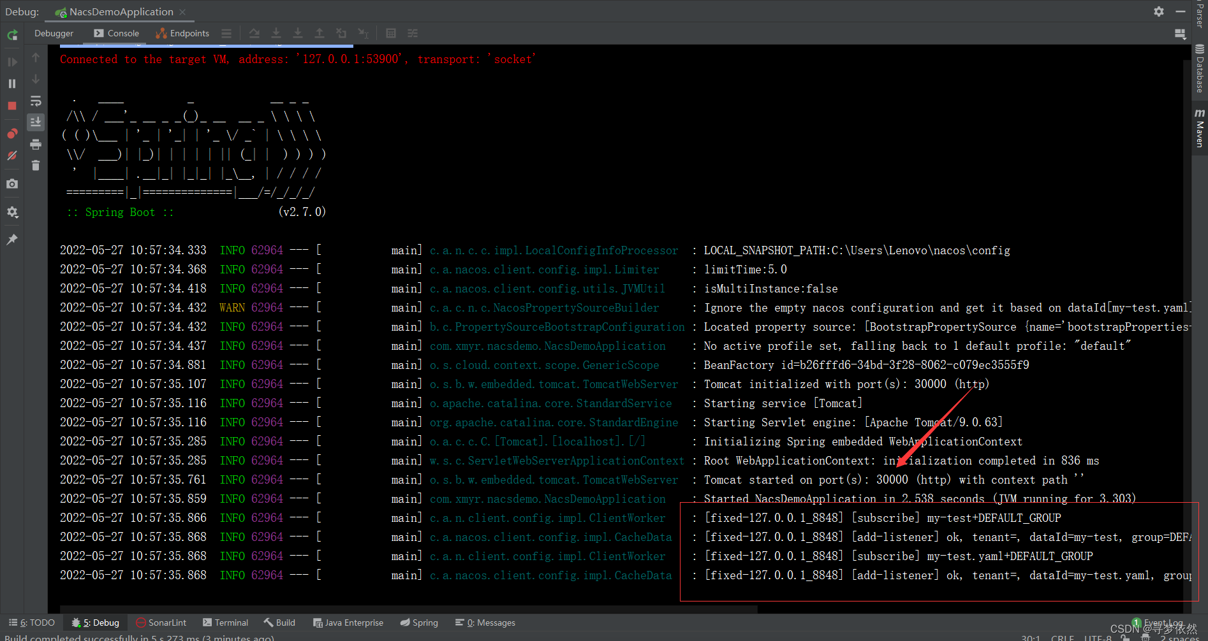Viewport: 1208px width, 641px height.
Task: Click the Print console output icon
Action: click(36, 144)
